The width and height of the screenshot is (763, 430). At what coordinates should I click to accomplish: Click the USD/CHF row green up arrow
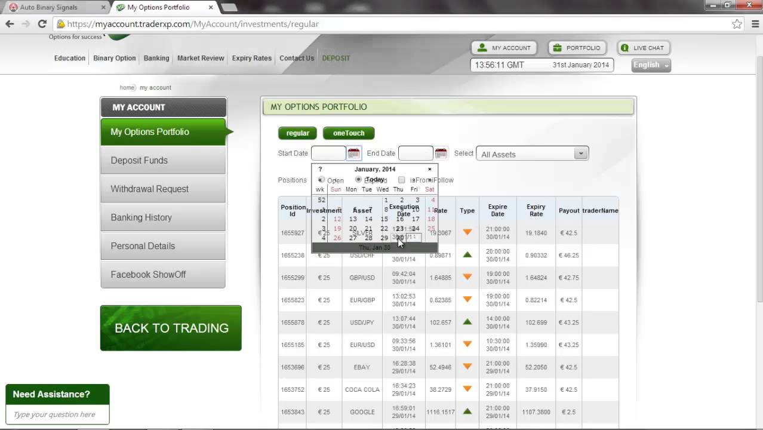[x=467, y=255]
